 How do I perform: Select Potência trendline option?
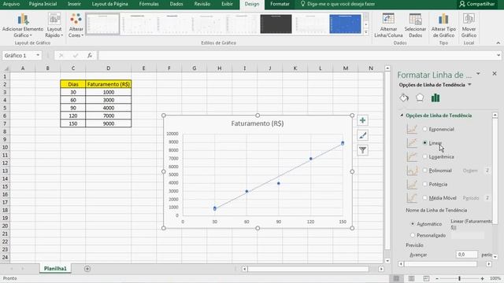tap(425, 184)
